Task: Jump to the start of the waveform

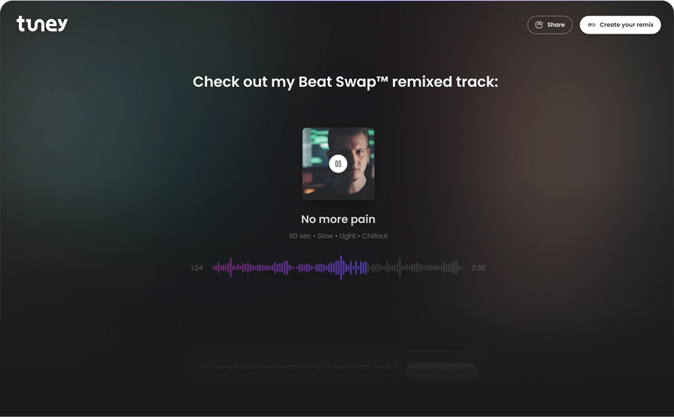Action: pos(214,267)
